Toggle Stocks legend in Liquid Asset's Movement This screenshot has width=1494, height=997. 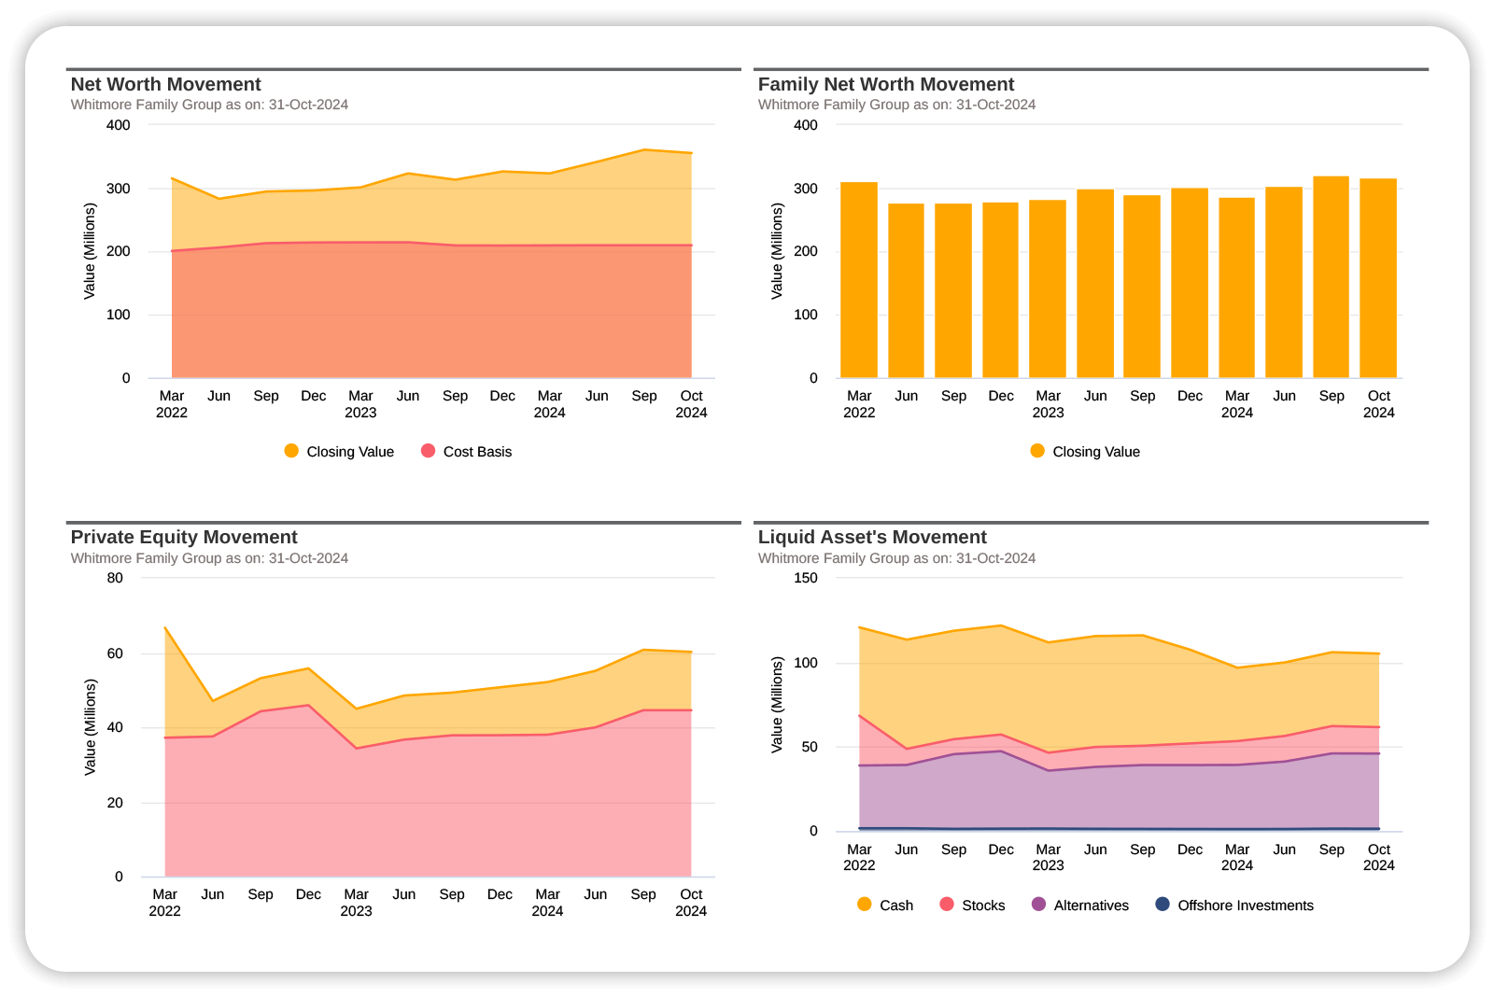972,906
